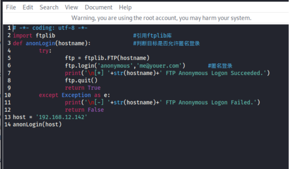Click the root account warning message
The width and height of the screenshot is (289, 169).
click(161, 18)
